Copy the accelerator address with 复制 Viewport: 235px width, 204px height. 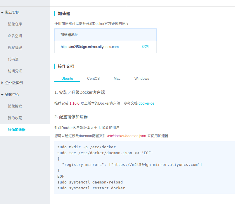pyautogui.click(x=145, y=47)
